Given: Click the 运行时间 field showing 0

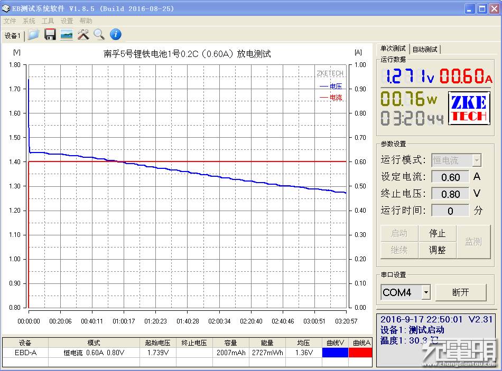Looking at the screenshot, I should [450, 211].
